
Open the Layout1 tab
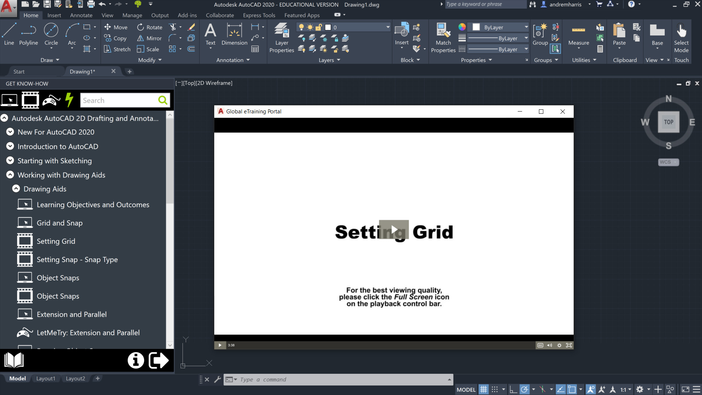coord(46,379)
